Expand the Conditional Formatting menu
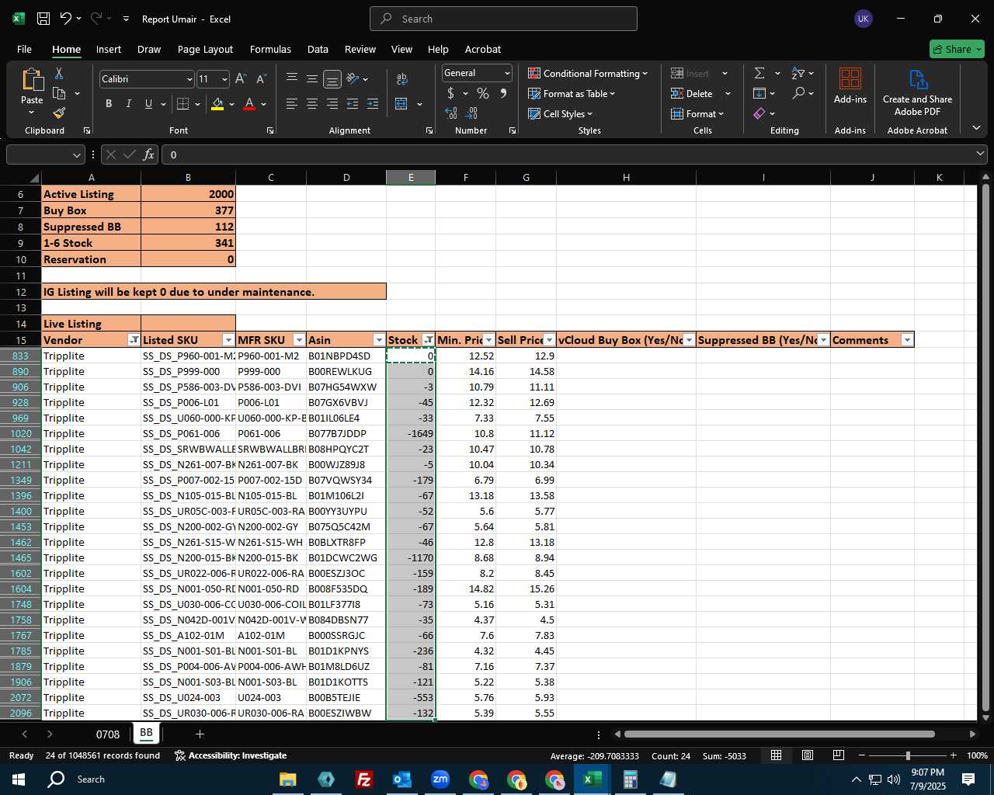 (588, 73)
